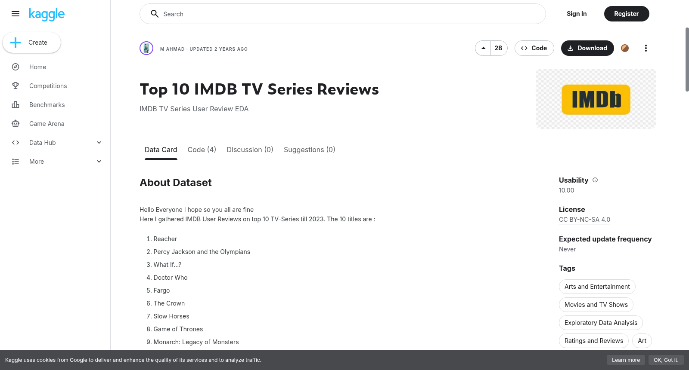The width and height of the screenshot is (689, 370).
Task: Click M Ahmad's avatar image
Action: click(146, 48)
